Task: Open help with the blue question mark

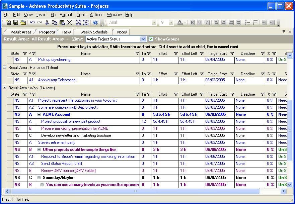Action: click(95, 22)
